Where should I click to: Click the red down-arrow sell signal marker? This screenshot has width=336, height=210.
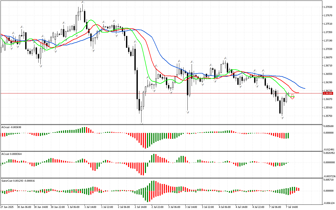tap(292, 97)
